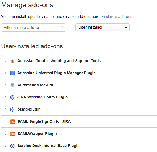Select the SAML SingleSignOn for JIRA name
157x152 pixels.
click(44, 121)
